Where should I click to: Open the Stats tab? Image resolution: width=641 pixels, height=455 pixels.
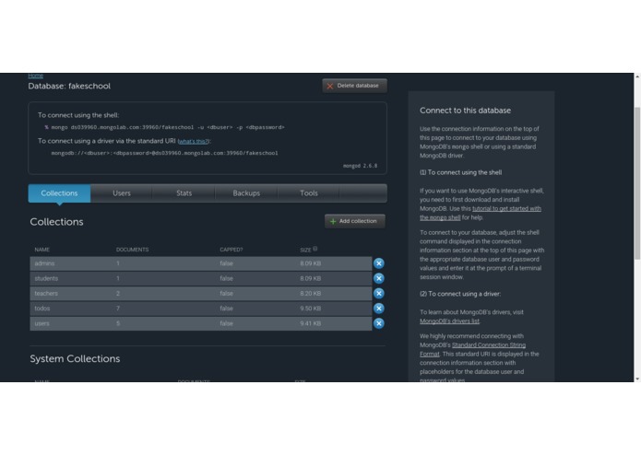184,193
